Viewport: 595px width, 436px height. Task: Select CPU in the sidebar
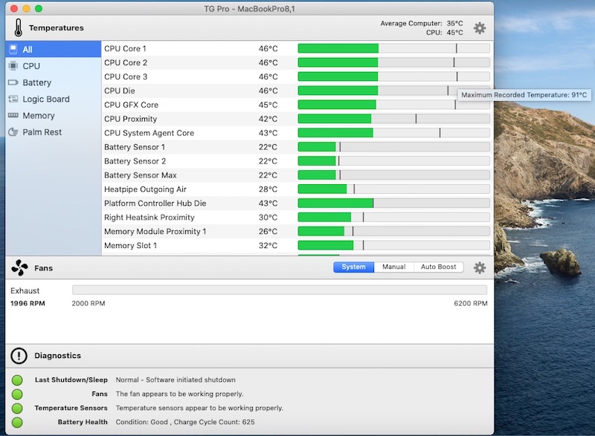(31, 66)
